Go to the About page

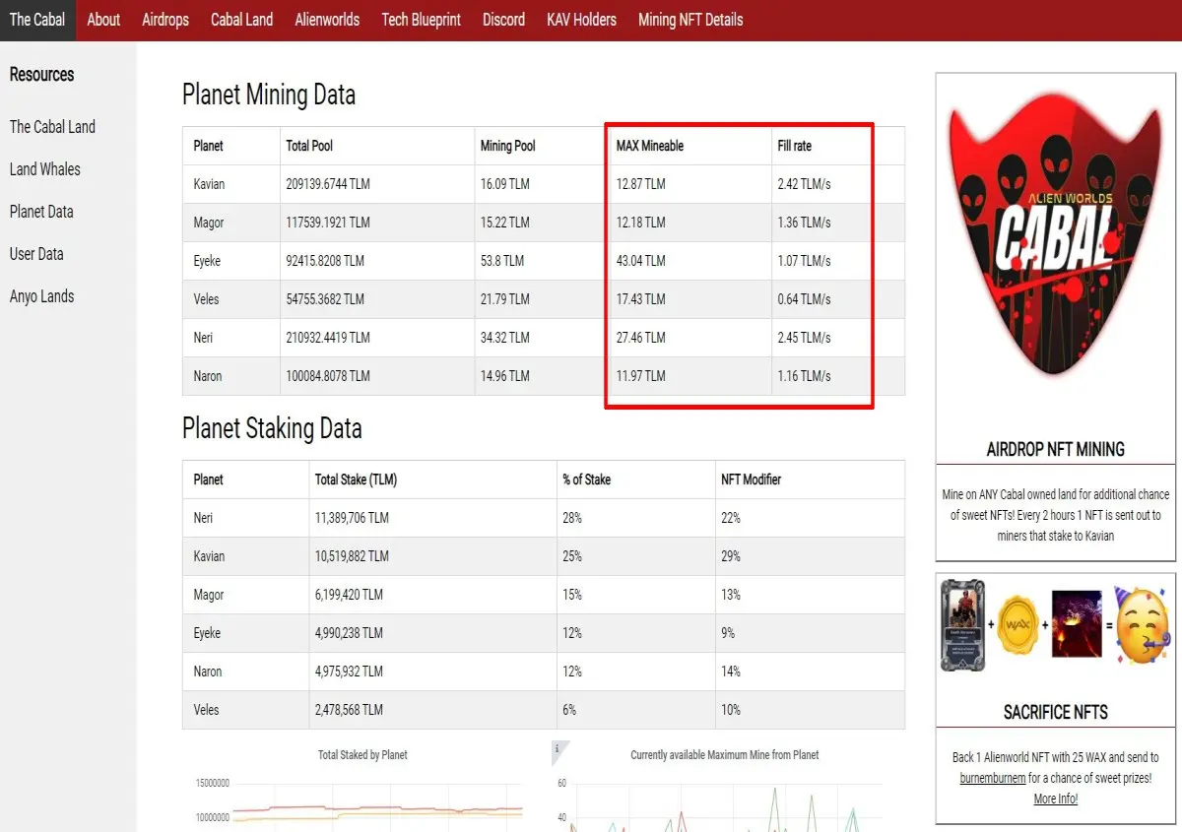pyautogui.click(x=103, y=20)
